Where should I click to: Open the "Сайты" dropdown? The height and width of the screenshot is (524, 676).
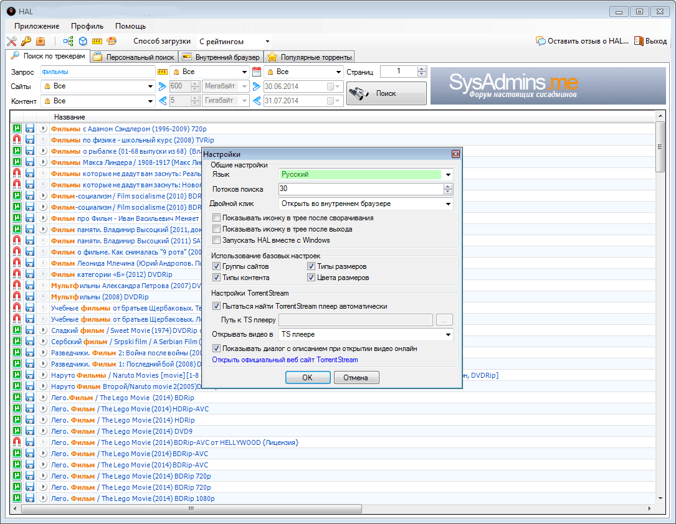98,86
